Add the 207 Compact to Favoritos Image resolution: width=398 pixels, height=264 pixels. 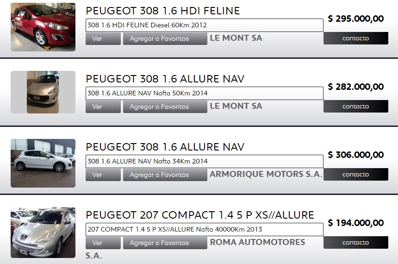point(165,243)
